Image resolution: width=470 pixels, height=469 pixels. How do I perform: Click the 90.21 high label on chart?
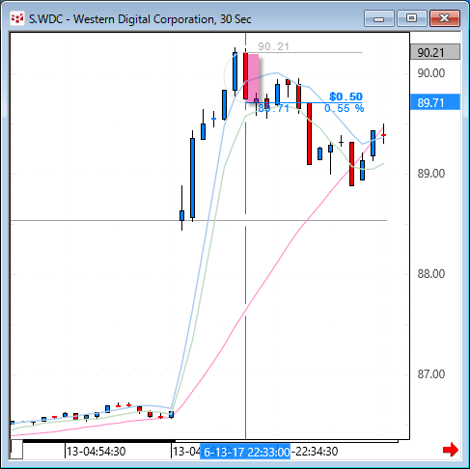pos(274,46)
